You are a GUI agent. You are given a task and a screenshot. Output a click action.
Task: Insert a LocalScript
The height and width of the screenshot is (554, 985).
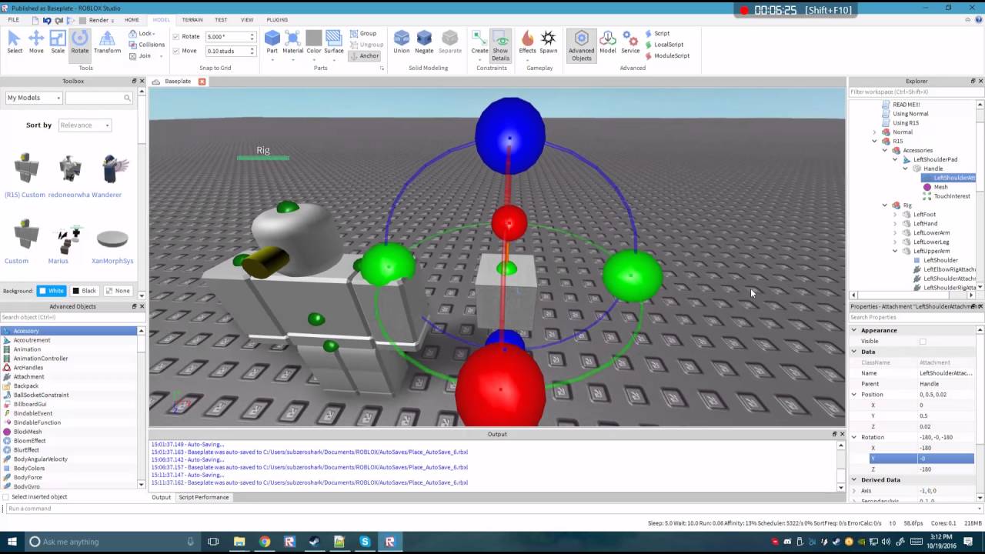(x=664, y=45)
